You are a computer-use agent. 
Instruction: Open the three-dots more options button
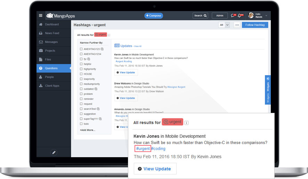point(237,25)
